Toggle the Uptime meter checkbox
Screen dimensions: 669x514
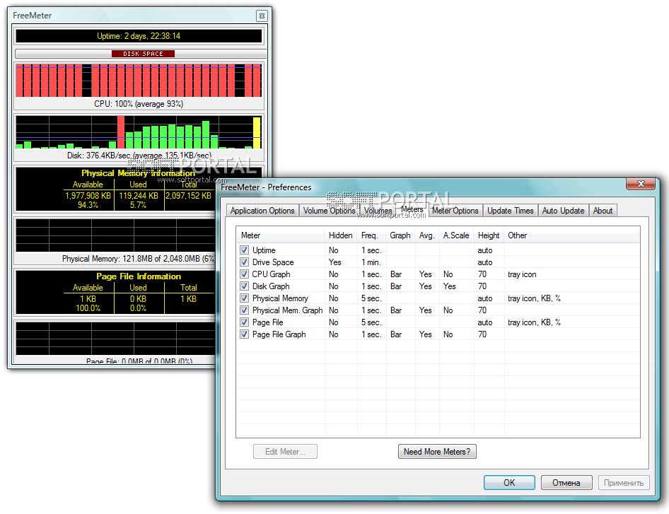click(x=244, y=250)
